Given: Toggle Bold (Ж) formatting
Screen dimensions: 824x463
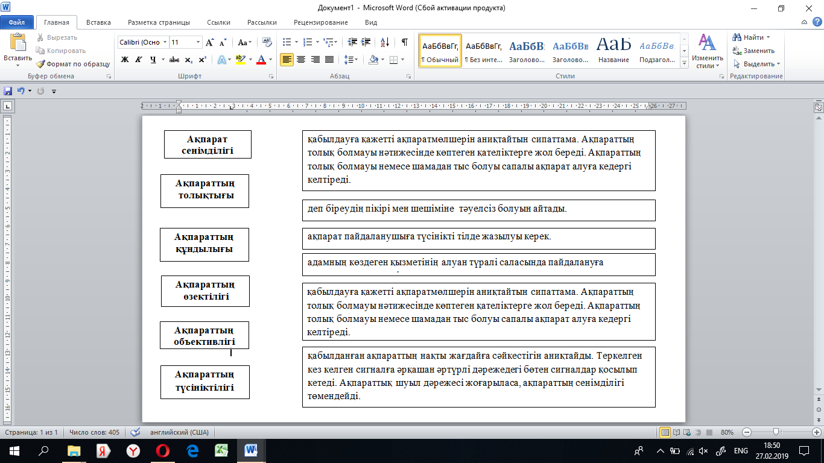Looking at the screenshot, I should tap(125, 60).
